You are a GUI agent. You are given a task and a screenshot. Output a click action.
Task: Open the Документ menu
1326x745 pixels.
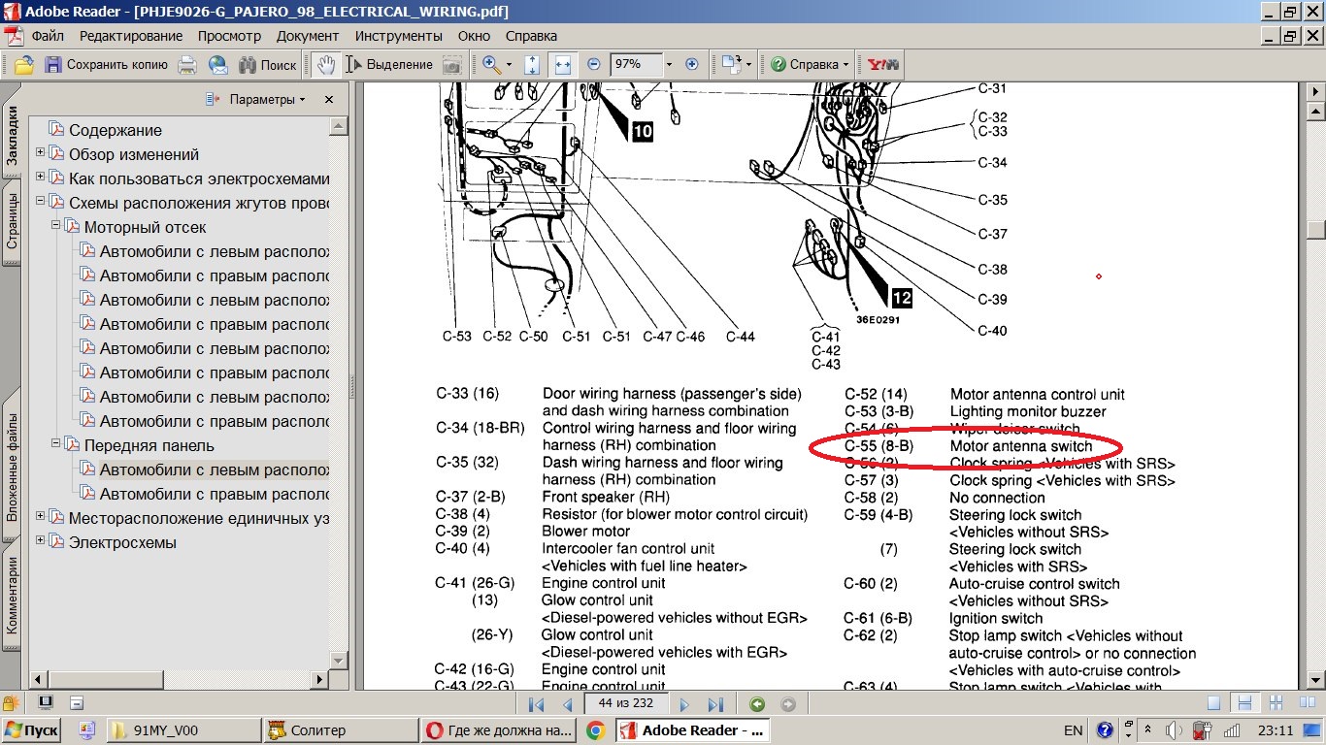308,36
